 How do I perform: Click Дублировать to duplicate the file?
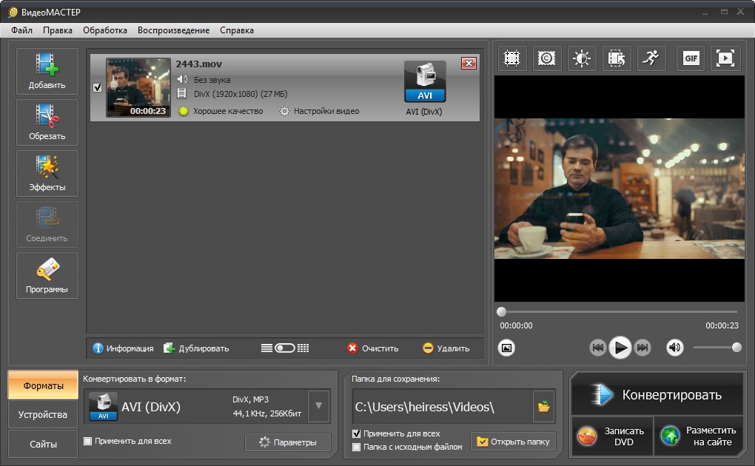(196, 348)
